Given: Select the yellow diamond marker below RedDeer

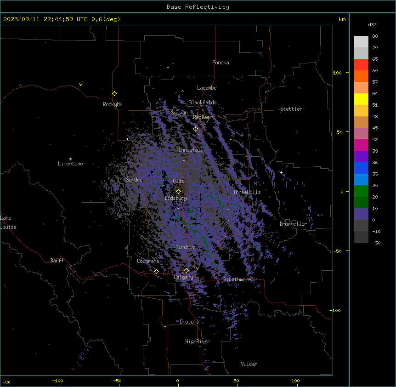Looking at the screenshot, I should coord(196,129).
